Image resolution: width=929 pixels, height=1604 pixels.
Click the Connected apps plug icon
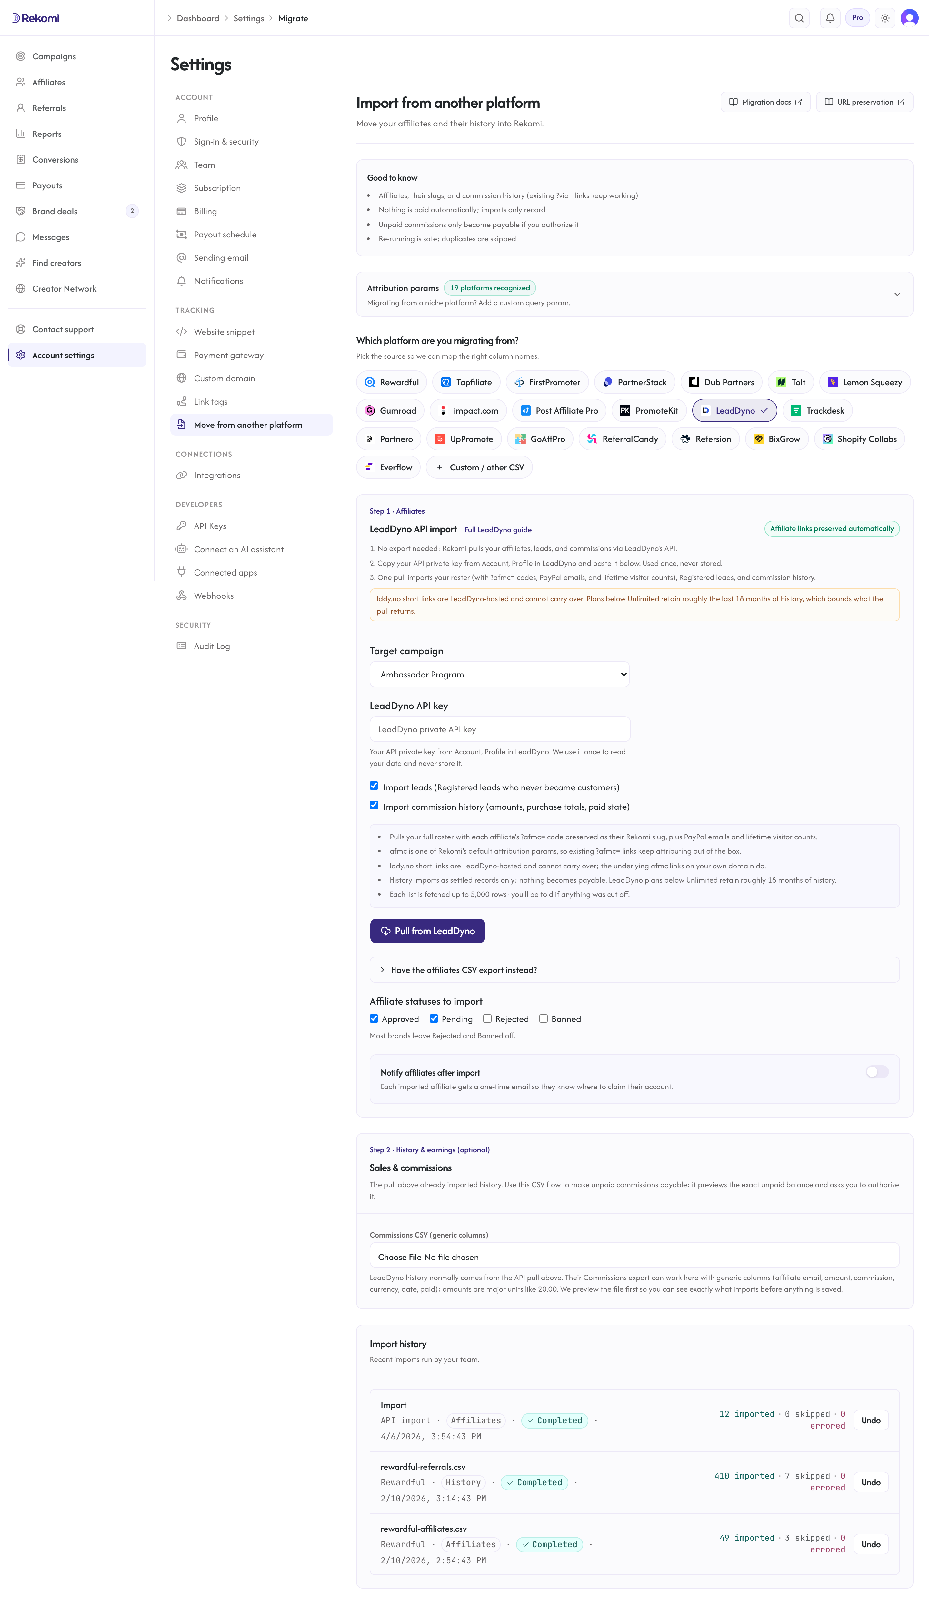point(181,572)
